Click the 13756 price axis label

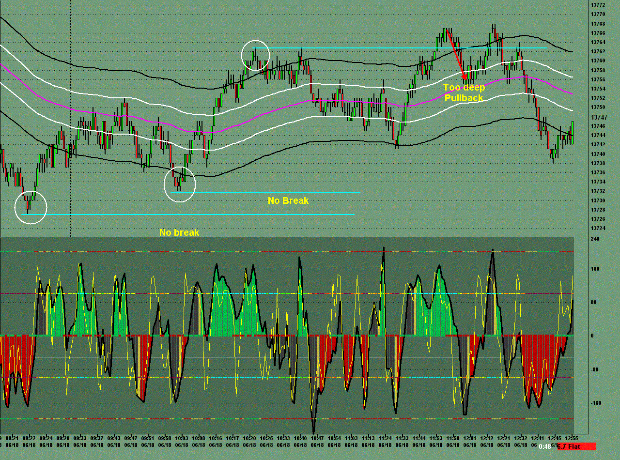click(598, 80)
